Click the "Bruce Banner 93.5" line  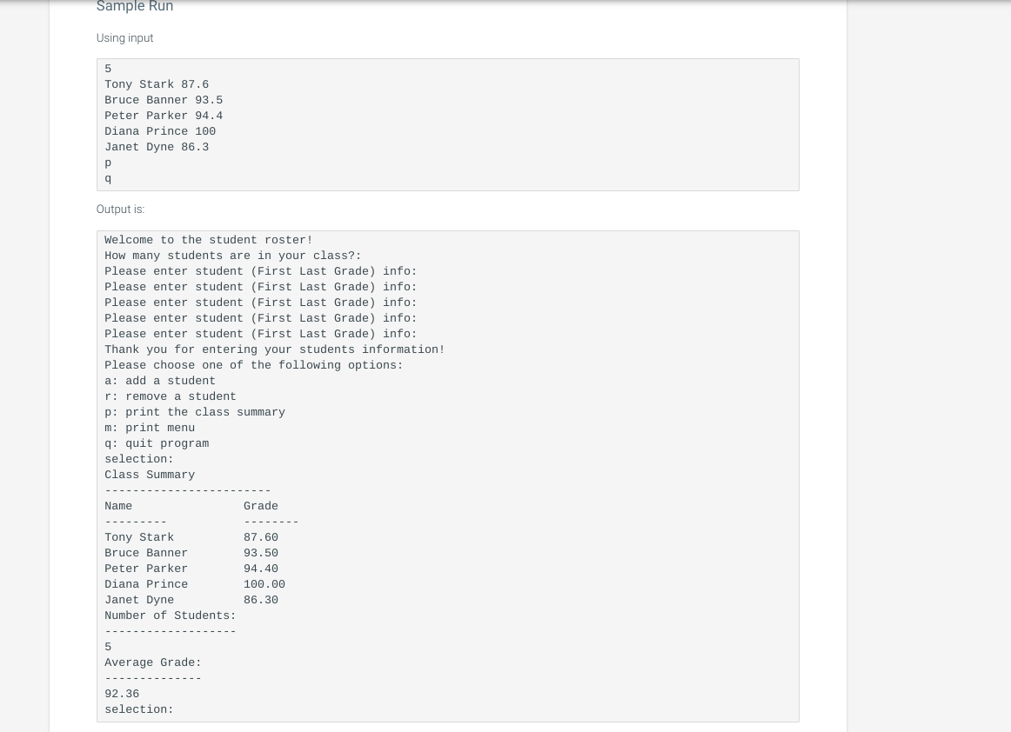[164, 100]
